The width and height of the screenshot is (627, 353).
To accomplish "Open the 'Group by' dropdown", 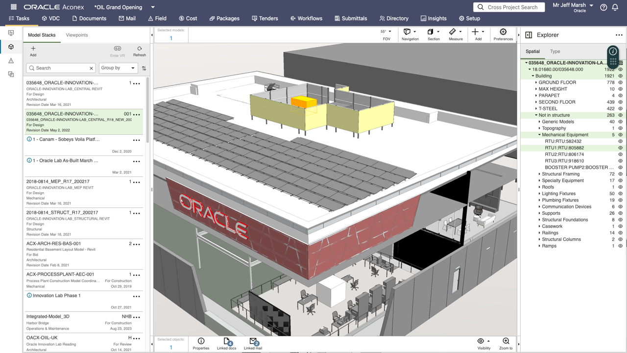I will 118,68.
